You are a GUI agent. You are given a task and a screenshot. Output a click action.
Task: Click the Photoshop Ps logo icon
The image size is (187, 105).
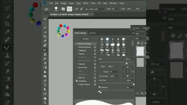(x=45, y=3)
